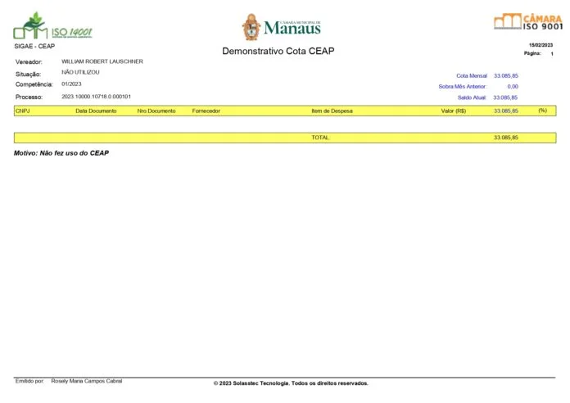Click the Demonstrativo Cota CEAP title
This screenshot has height=403, width=570.
coord(278,52)
